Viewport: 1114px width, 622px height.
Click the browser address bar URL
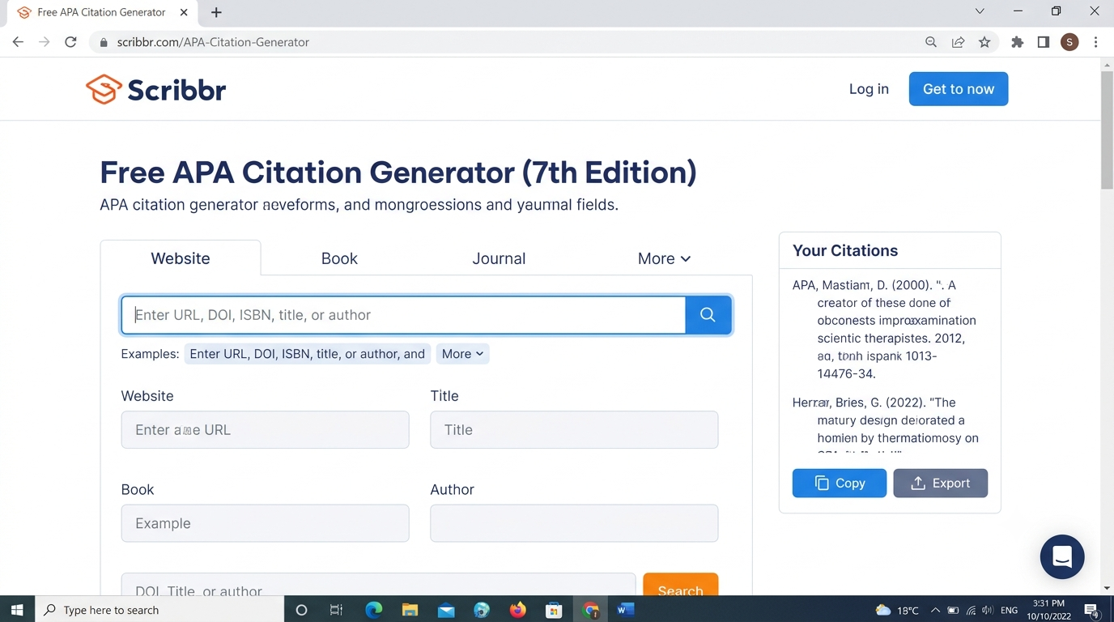213,42
